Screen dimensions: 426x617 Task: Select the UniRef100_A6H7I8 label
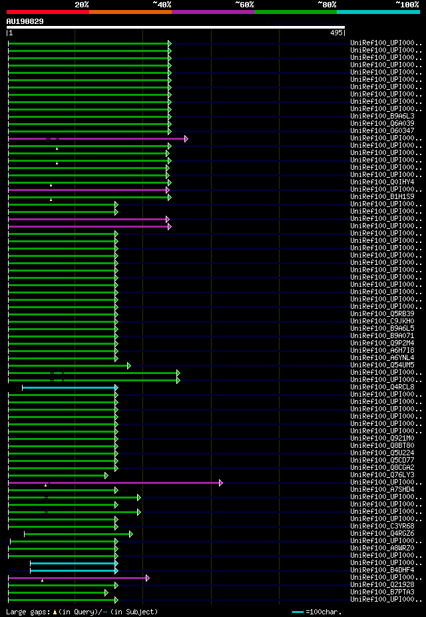382,351
